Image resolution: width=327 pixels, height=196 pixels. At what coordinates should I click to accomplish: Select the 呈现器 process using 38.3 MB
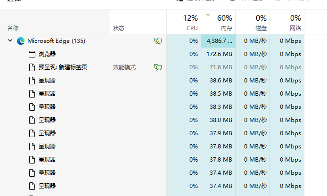(x=152, y=107)
